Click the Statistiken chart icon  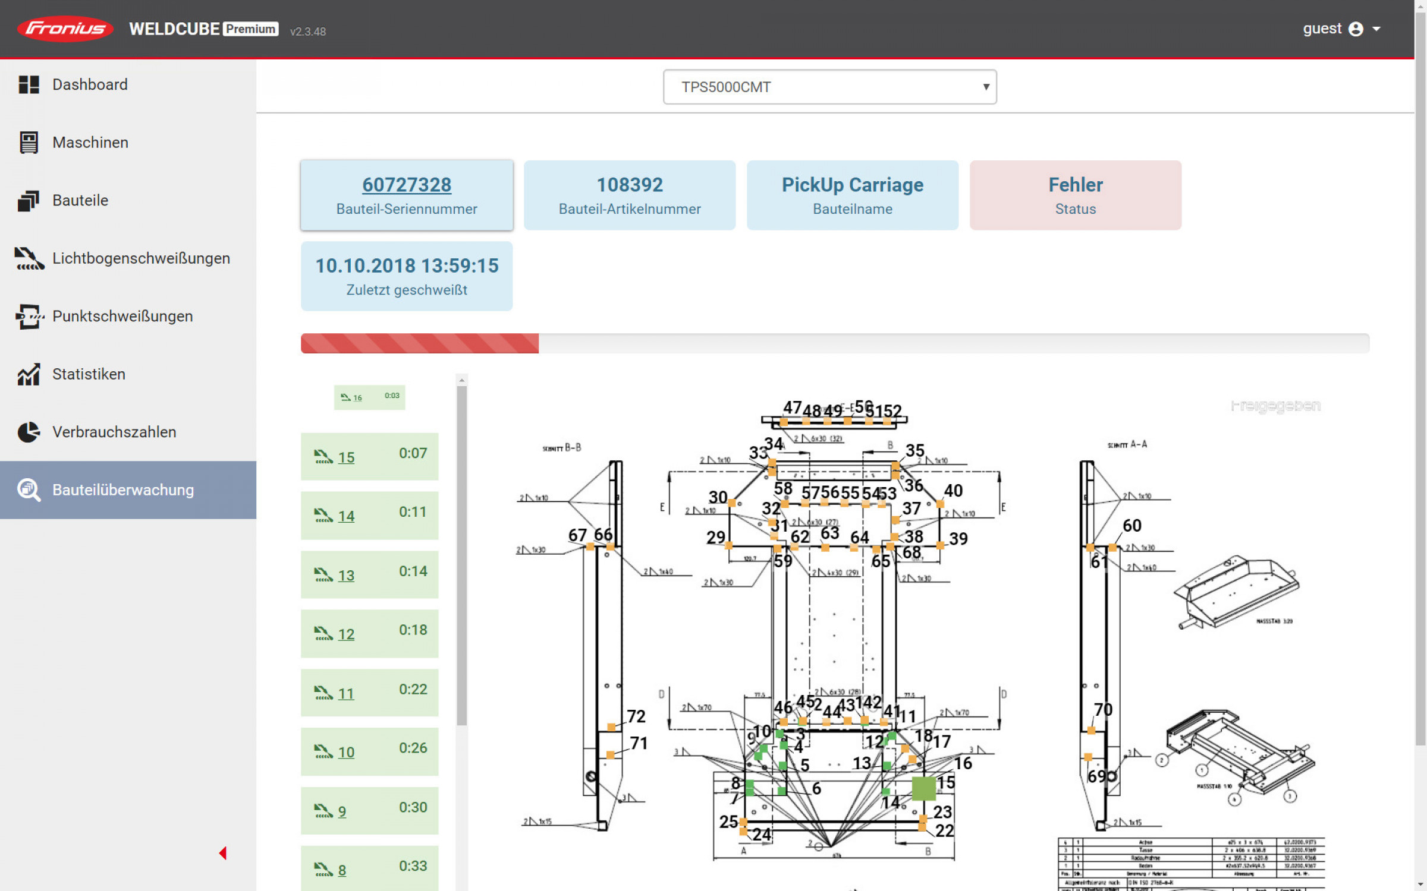tap(29, 374)
